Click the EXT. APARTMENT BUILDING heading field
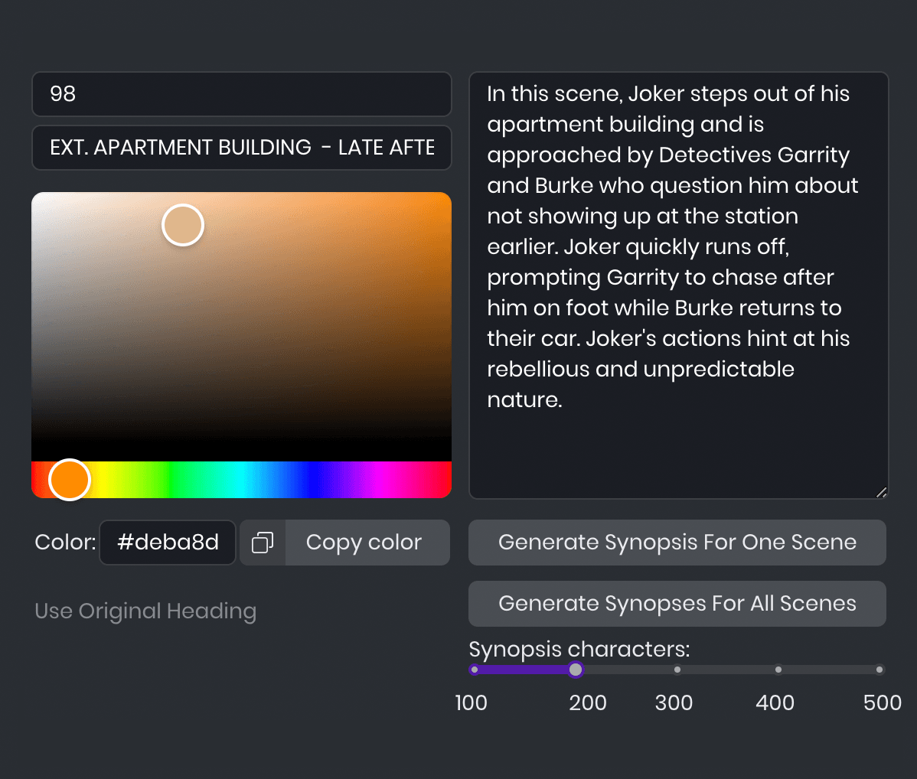 [x=242, y=148]
